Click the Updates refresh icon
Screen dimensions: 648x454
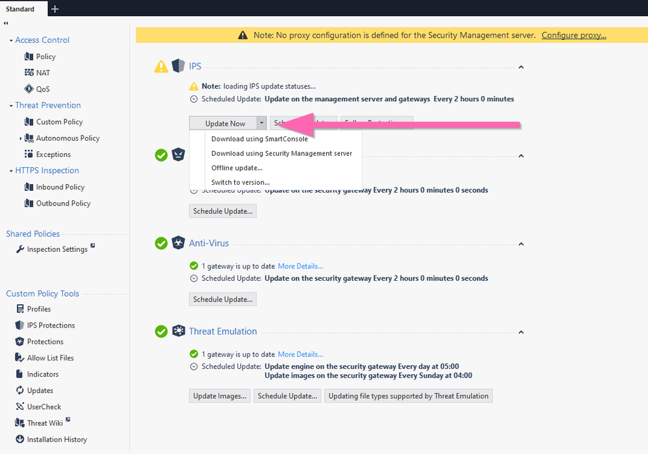[20, 390]
